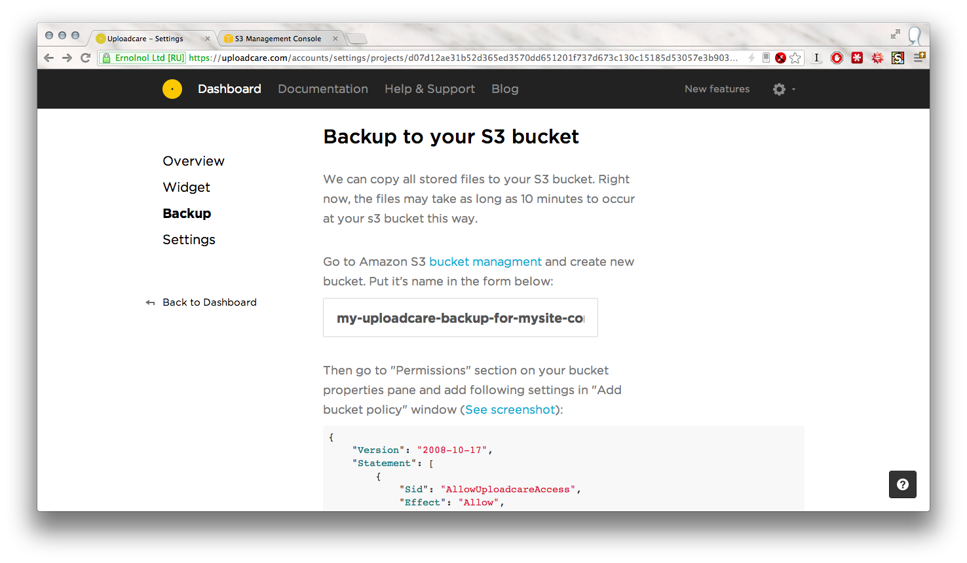Click the lightning bolt icon in address bar
Screen dimensions: 967x563
click(x=751, y=58)
